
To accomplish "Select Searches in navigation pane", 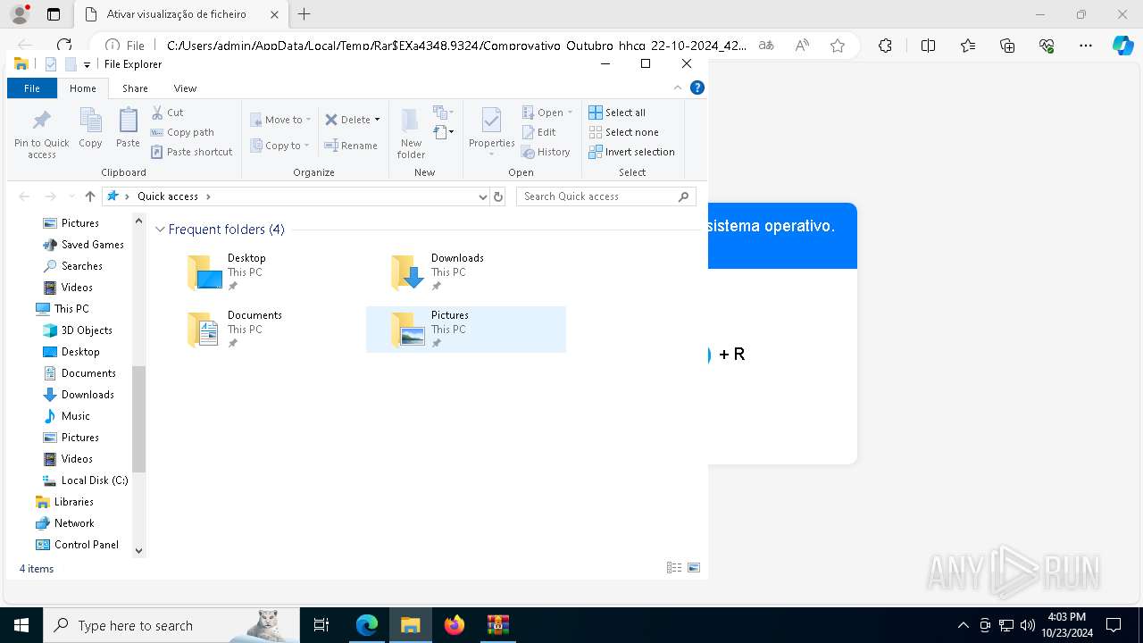I will pos(72,266).
